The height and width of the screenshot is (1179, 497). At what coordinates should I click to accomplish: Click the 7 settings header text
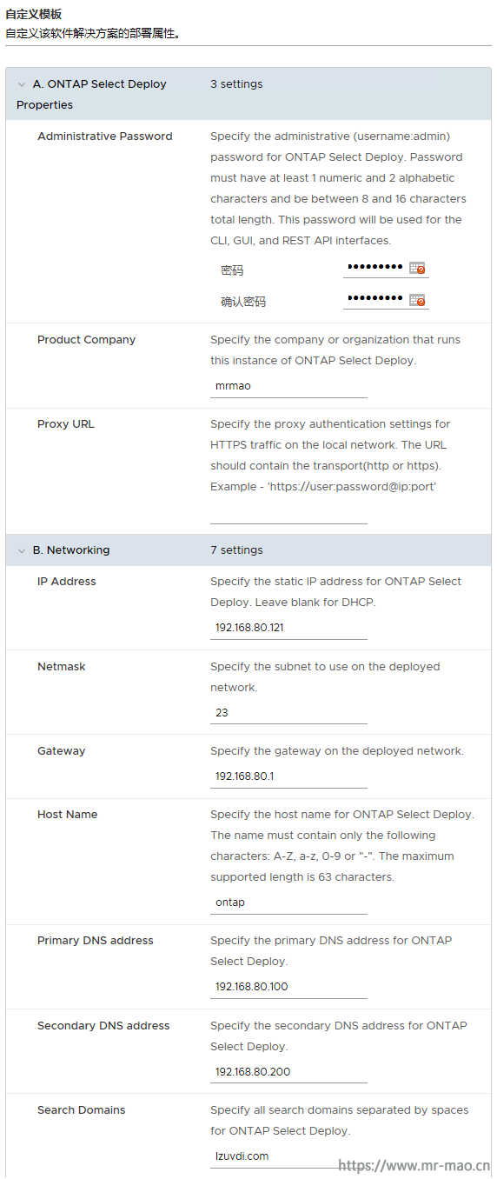coord(236,550)
